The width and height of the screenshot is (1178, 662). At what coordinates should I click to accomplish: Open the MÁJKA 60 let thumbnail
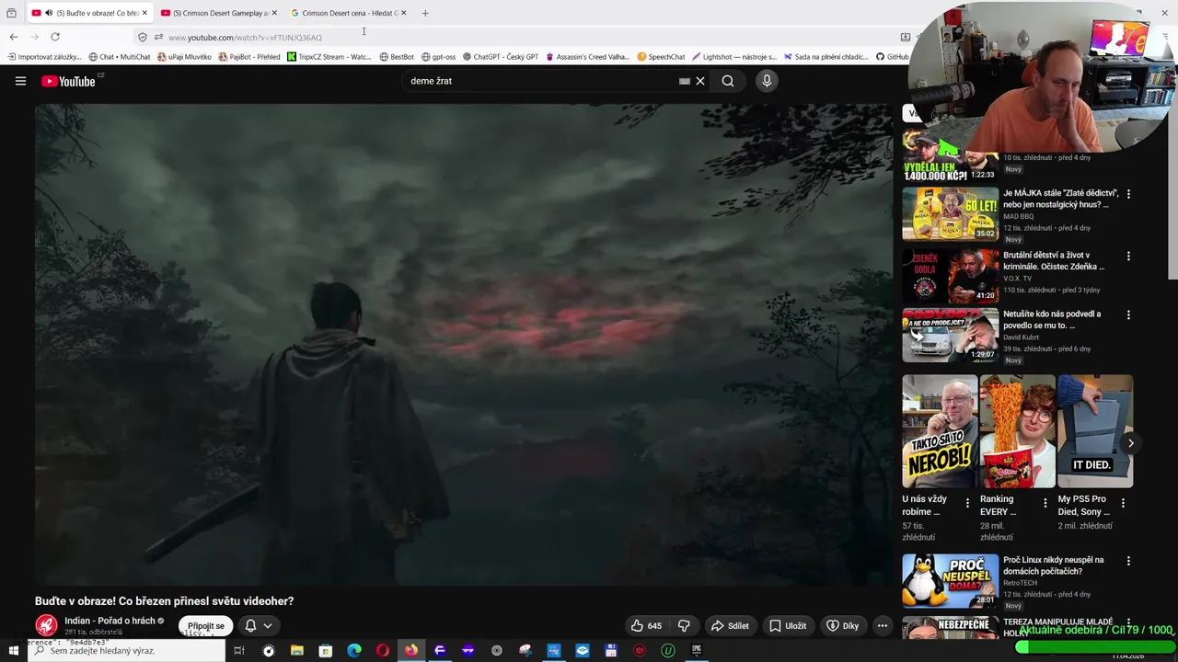950,214
